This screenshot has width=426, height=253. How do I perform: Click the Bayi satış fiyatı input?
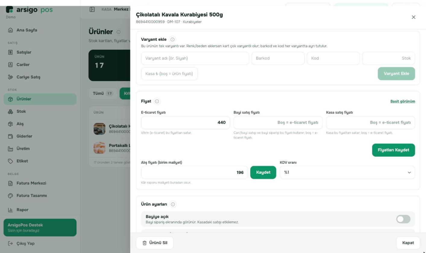point(278,123)
